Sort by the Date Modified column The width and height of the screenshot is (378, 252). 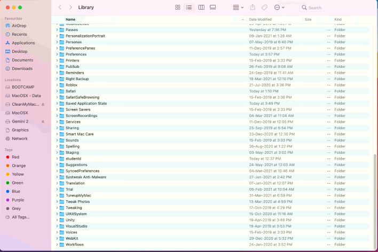(x=260, y=20)
